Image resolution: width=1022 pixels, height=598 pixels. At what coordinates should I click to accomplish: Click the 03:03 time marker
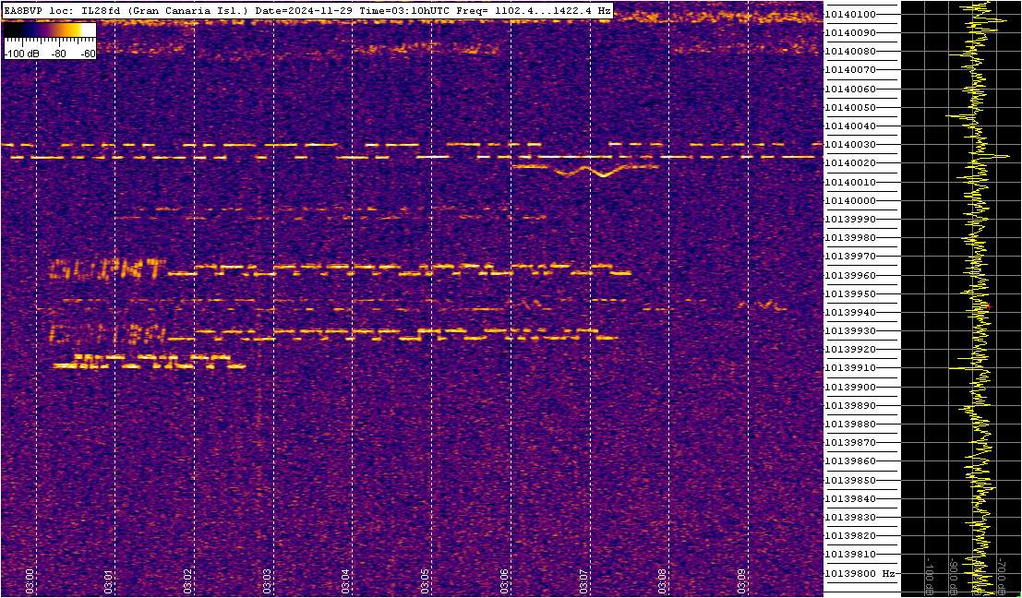(267, 580)
